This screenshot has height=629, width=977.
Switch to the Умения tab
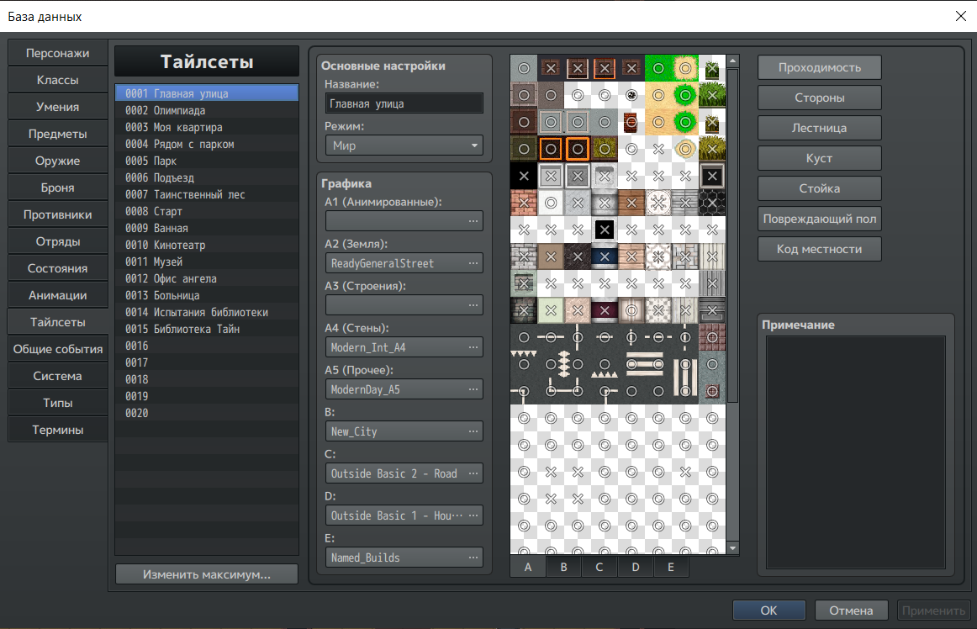tap(57, 107)
